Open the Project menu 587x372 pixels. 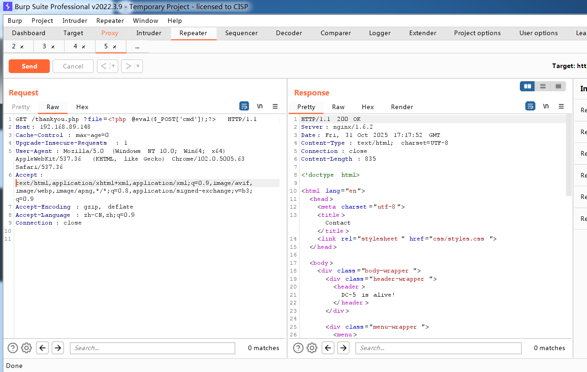(x=42, y=21)
